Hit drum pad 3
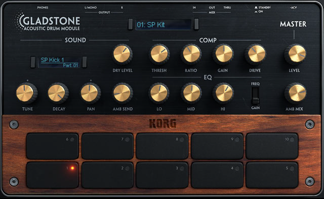324x199 pixels. [162, 175]
